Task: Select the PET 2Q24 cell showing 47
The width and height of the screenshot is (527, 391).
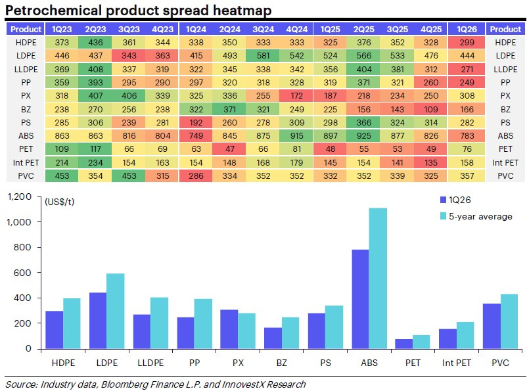Action: 227,150
